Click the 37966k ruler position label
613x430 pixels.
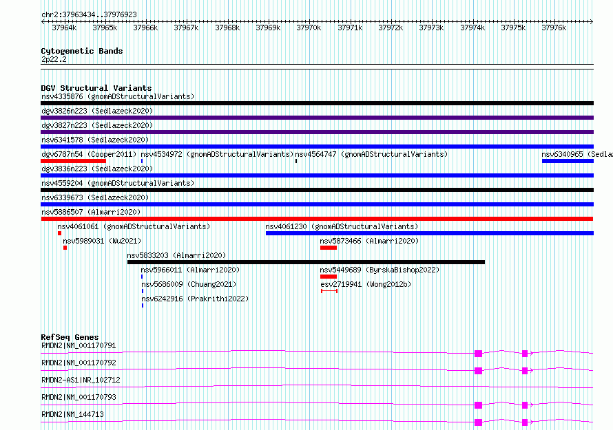(x=145, y=28)
